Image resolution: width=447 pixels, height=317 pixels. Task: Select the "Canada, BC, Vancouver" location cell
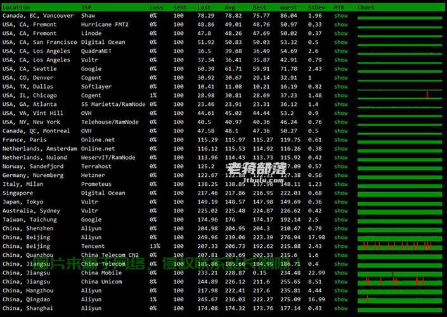(x=38, y=16)
